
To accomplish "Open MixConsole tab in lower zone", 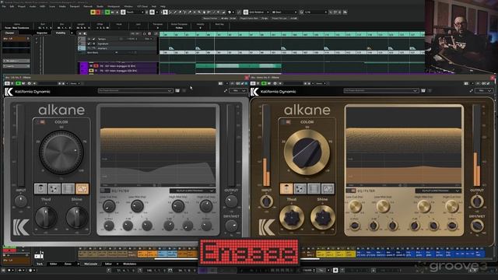I will point(91,264).
